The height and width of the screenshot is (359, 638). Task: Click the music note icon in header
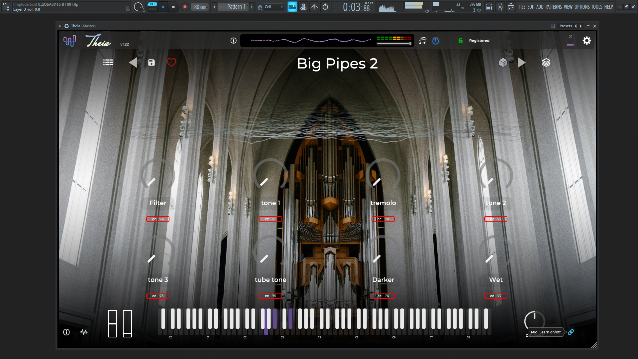tap(423, 41)
